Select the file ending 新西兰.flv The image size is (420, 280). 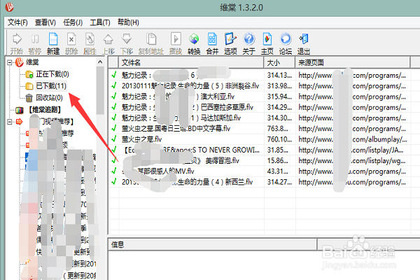[187, 182]
